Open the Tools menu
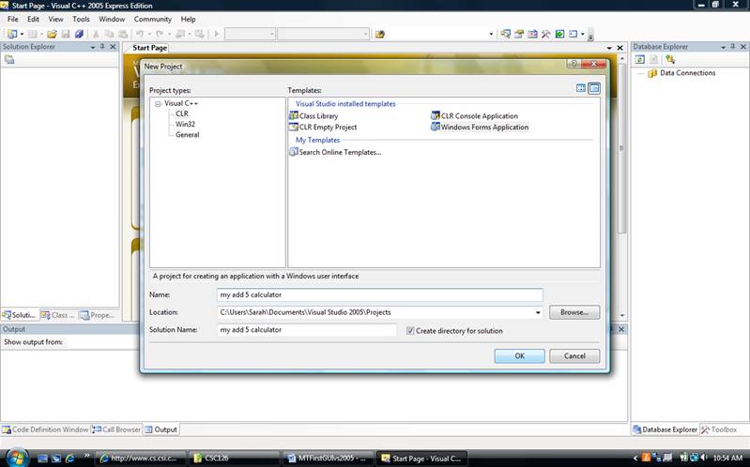This screenshot has width=750, height=467. [82, 19]
